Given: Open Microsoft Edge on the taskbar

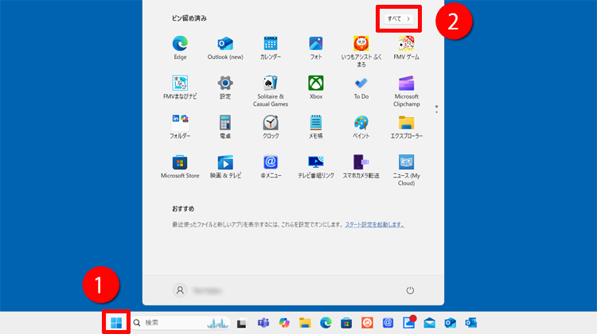Looking at the screenshot, I should point(326,323).
